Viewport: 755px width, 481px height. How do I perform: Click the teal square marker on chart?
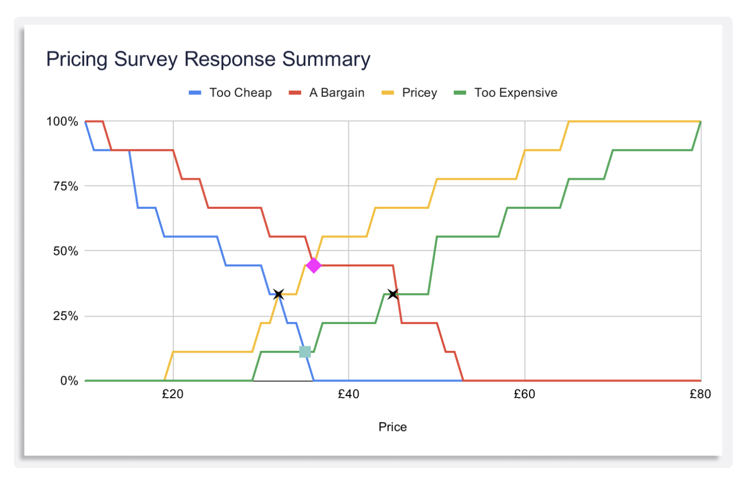[305, 352]
